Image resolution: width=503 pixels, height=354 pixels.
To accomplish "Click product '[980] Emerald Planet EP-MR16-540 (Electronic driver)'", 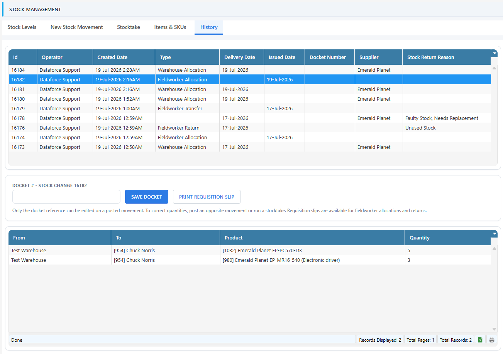I will coord(281,260).
